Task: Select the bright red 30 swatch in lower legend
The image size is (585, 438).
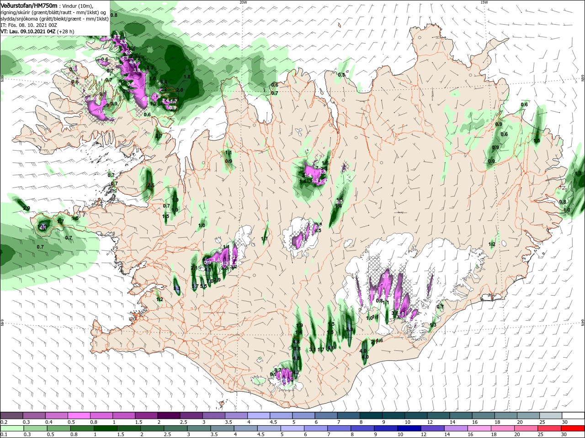Action: [x=573, y=428]
